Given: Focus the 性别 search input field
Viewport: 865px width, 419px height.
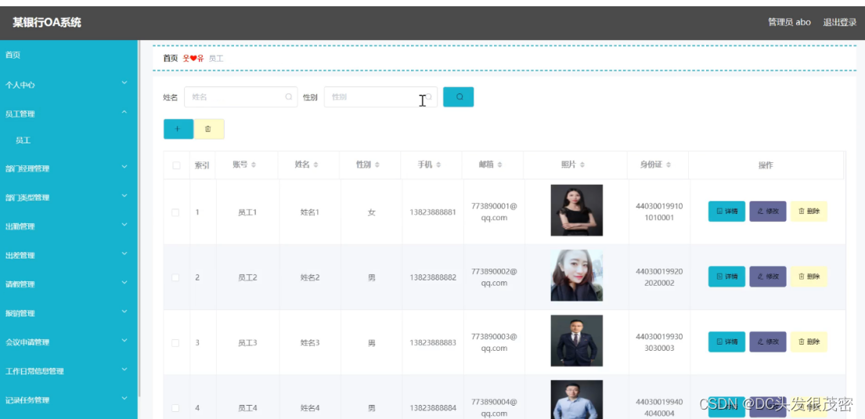Looking at the screenshot, I should 380,96.
